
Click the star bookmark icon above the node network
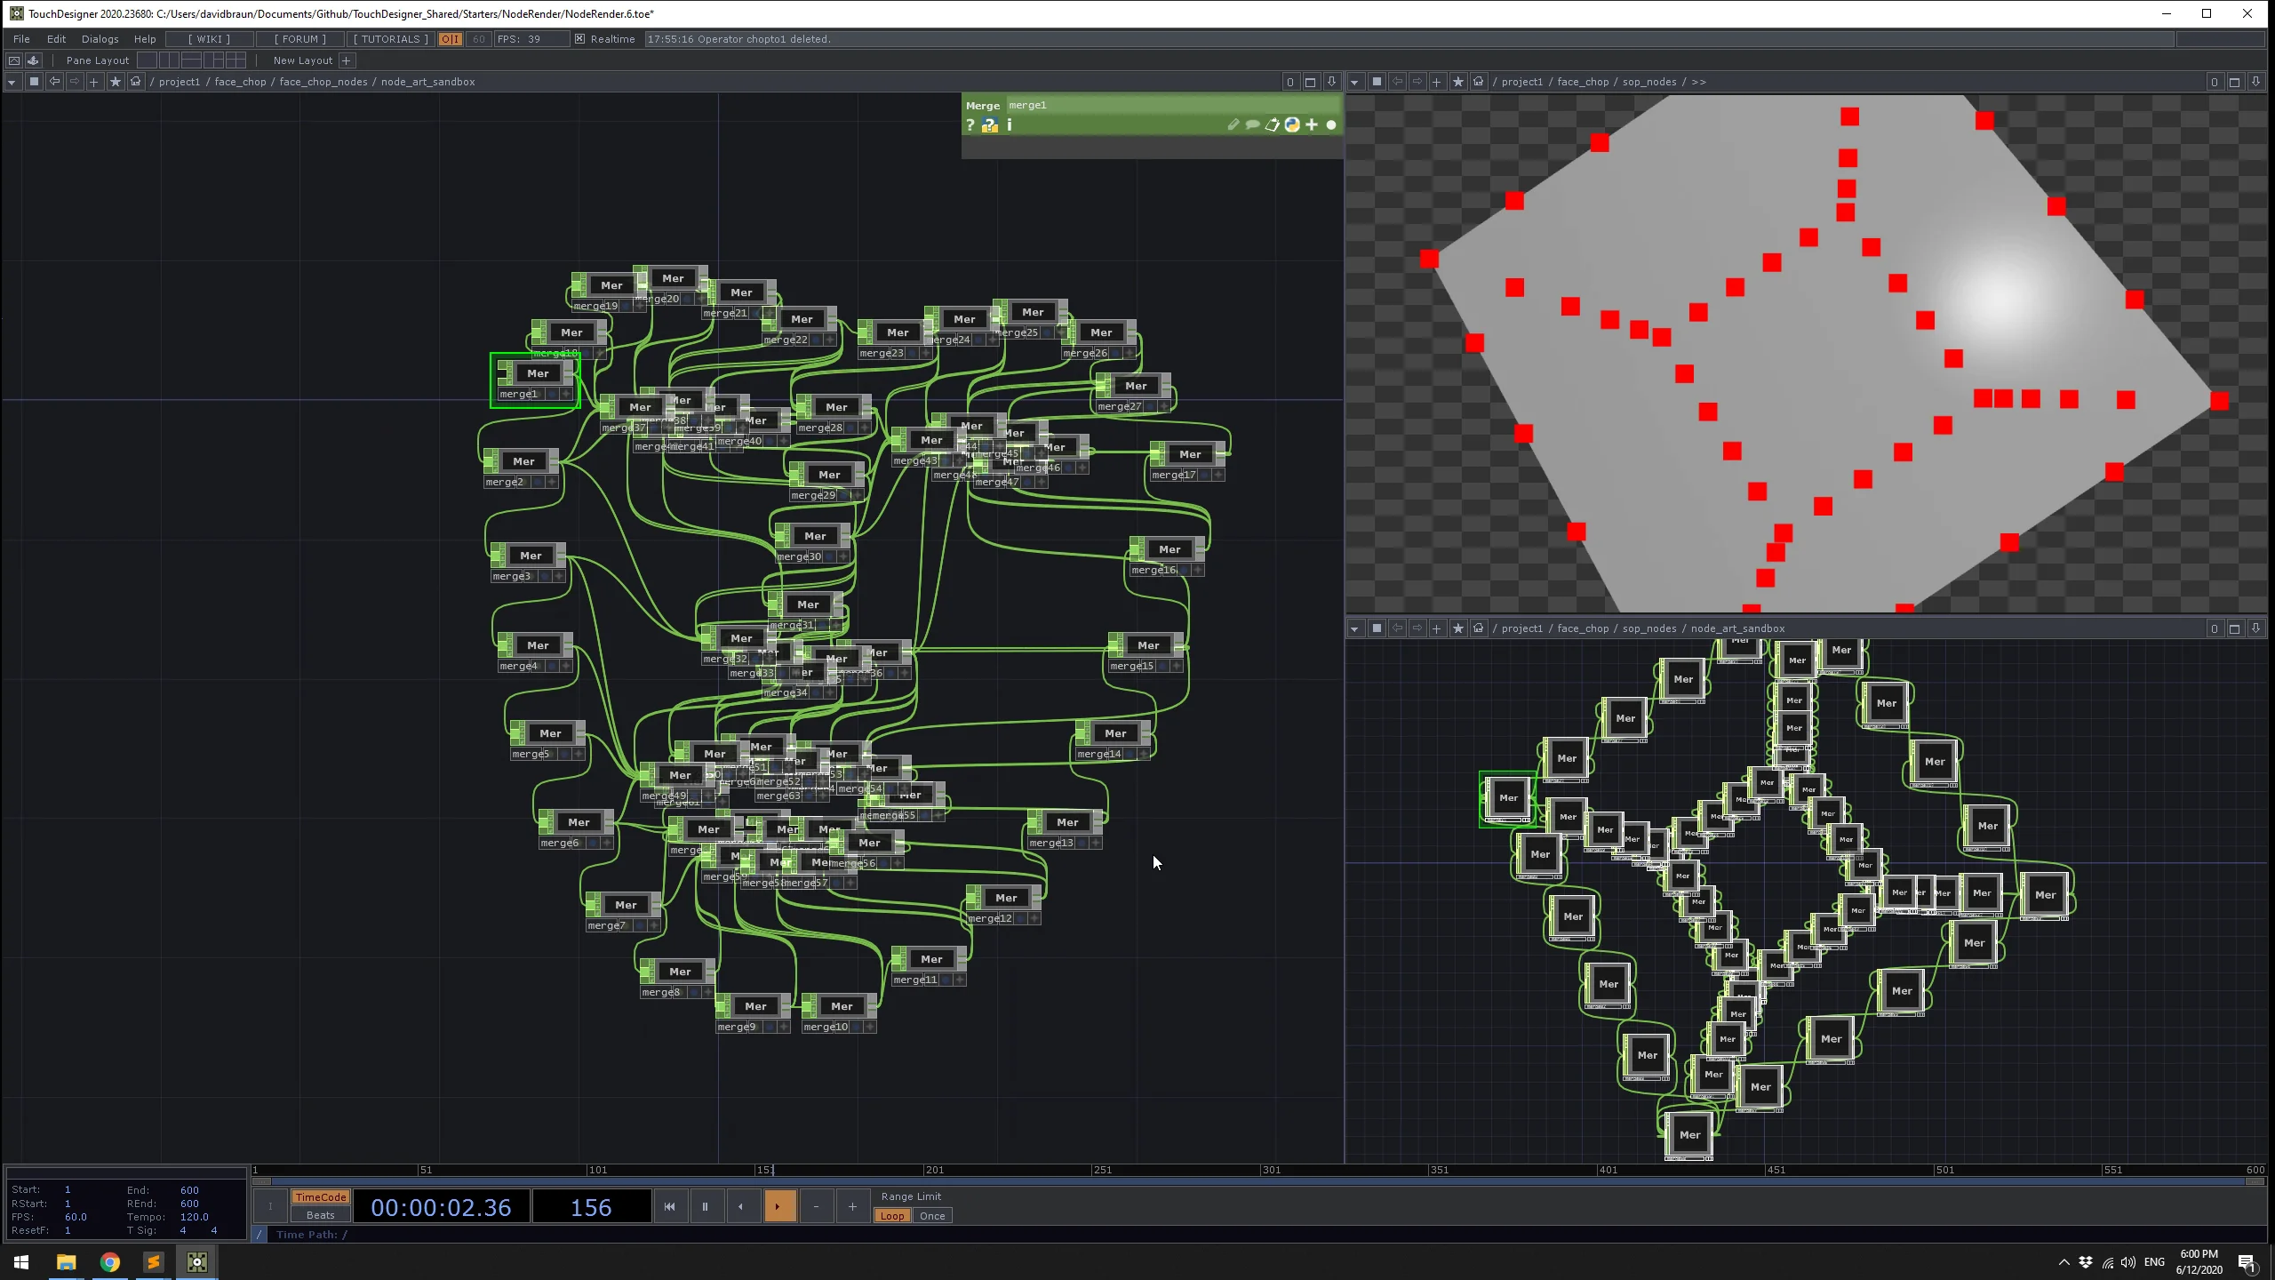tap(116, 81)
